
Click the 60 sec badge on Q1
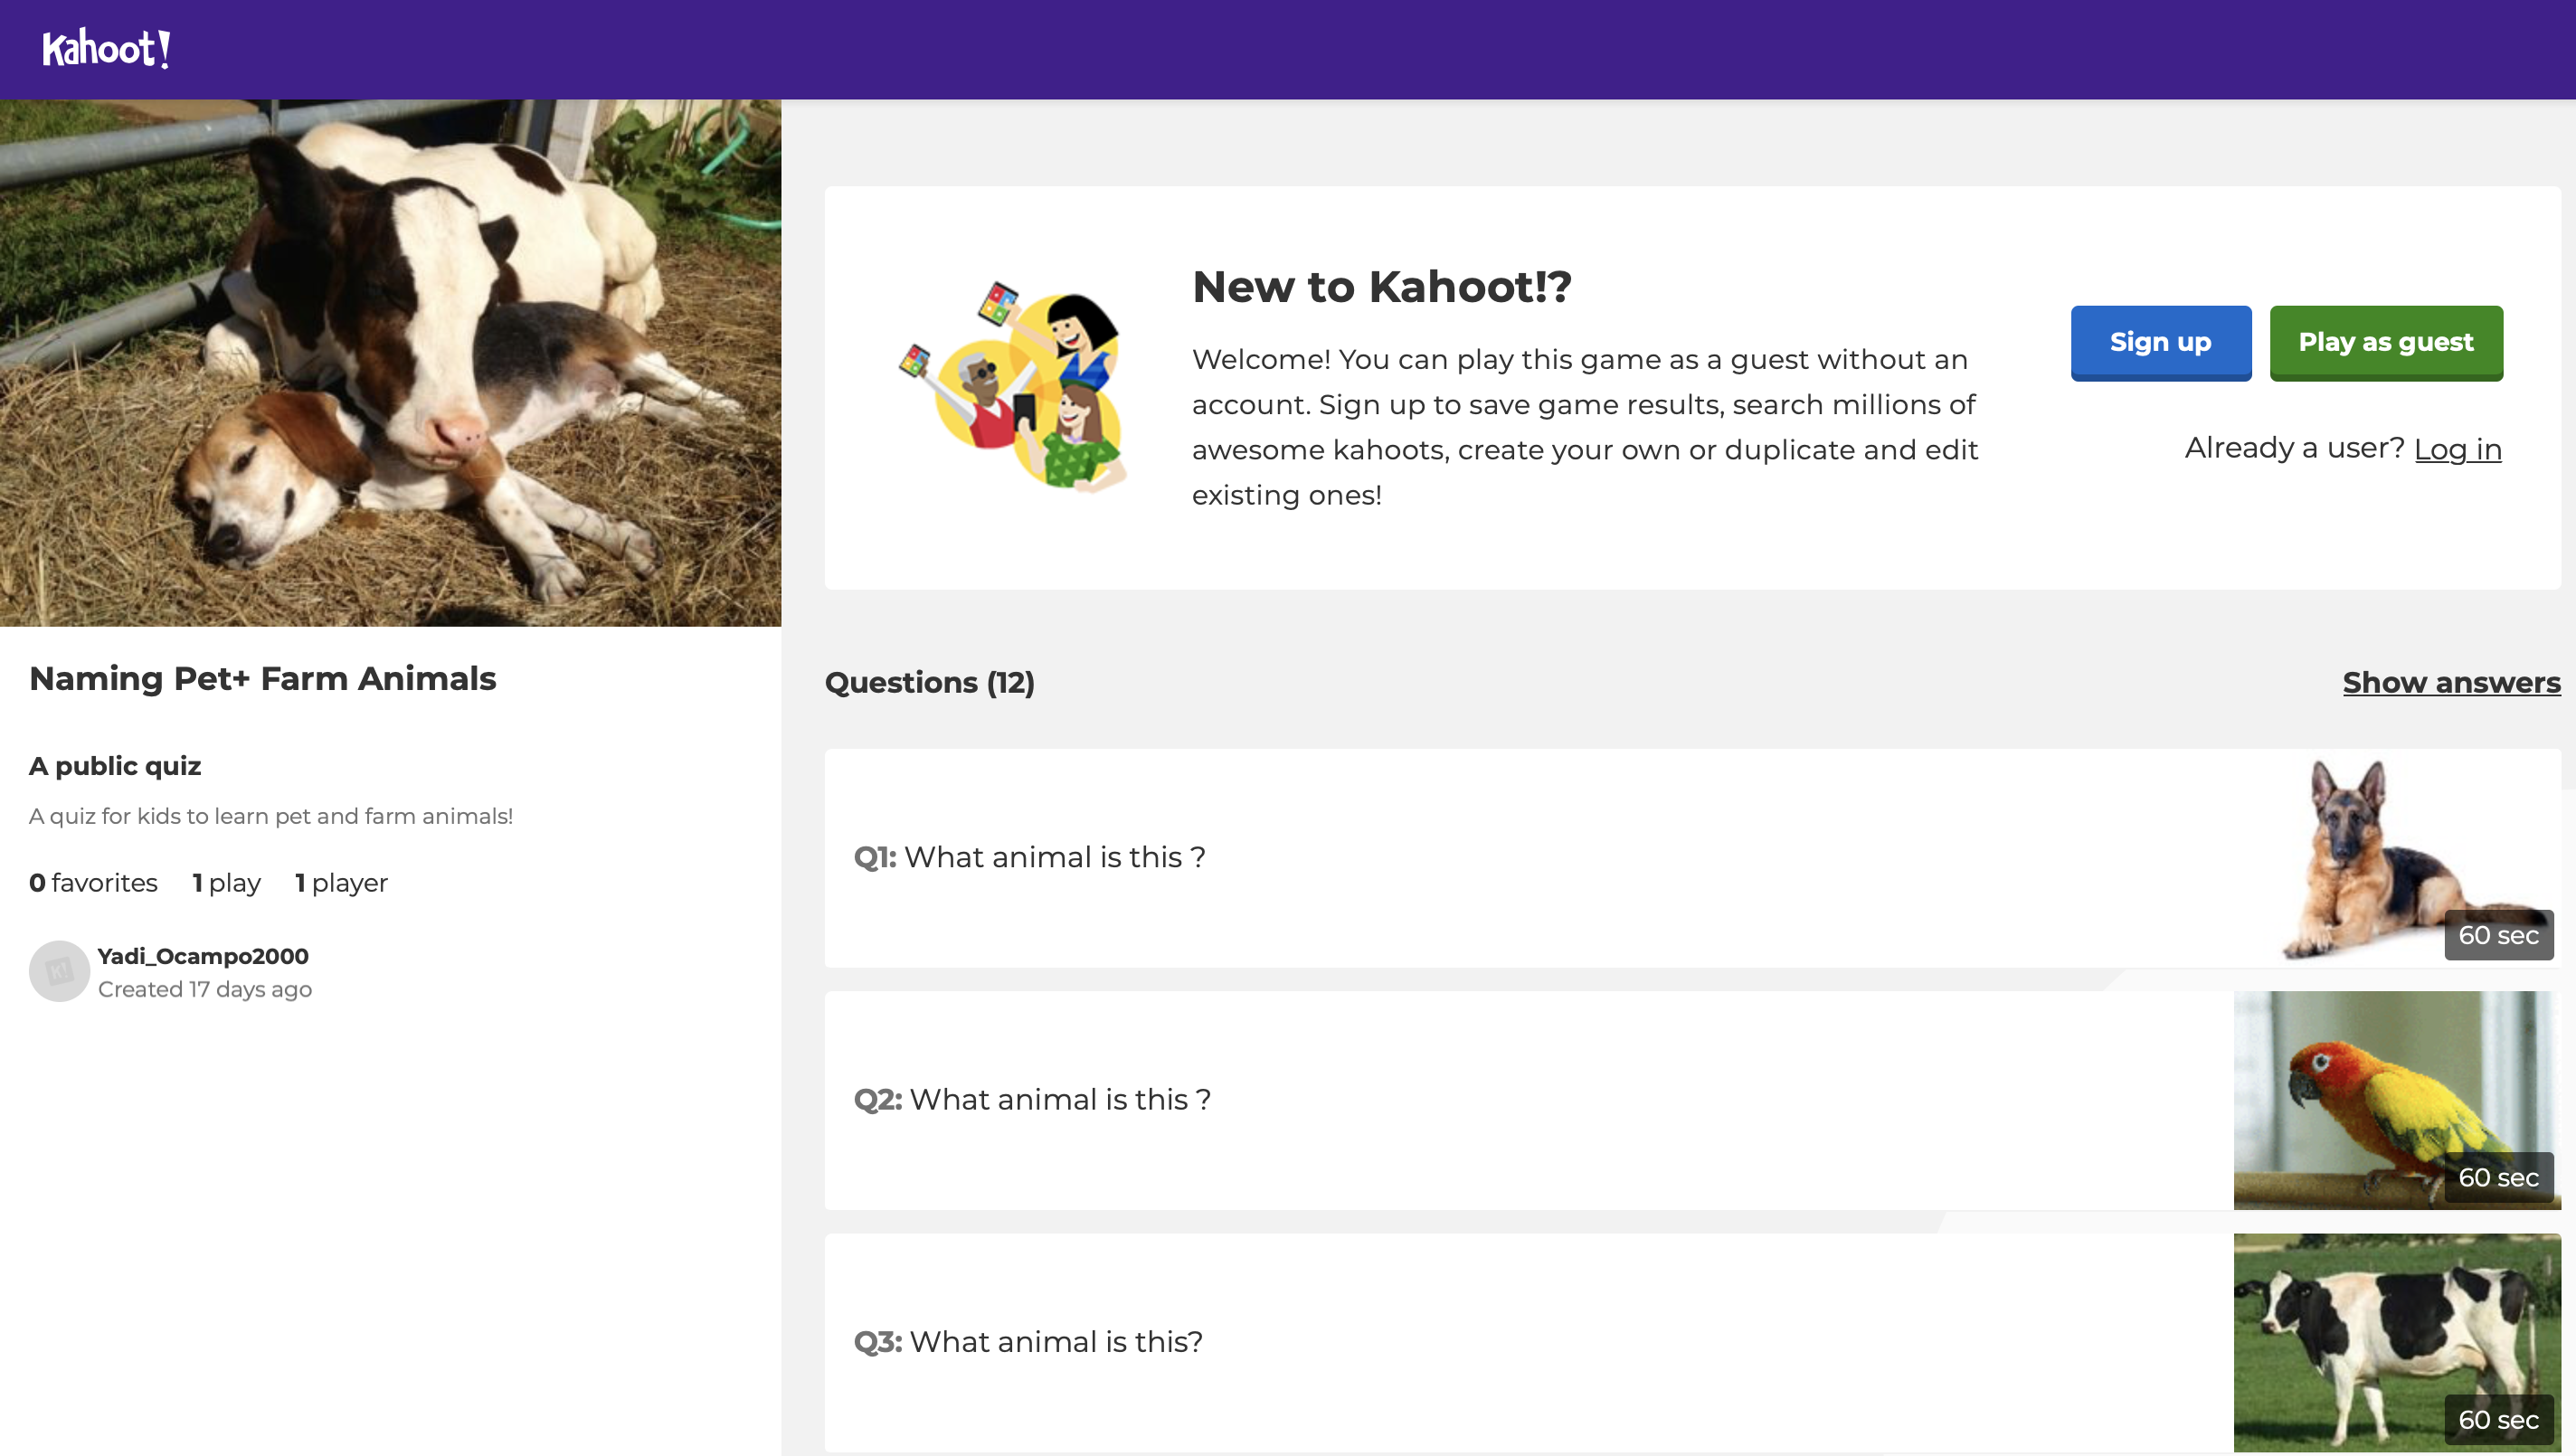point(2498,936)
